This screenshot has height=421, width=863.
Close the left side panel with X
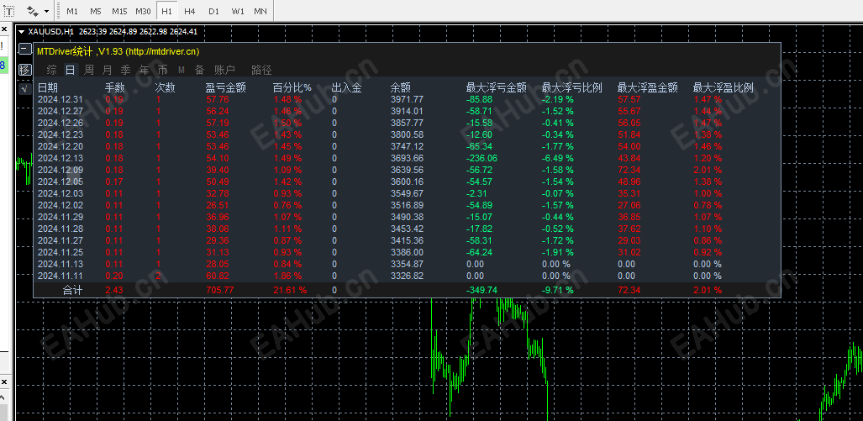3,28
